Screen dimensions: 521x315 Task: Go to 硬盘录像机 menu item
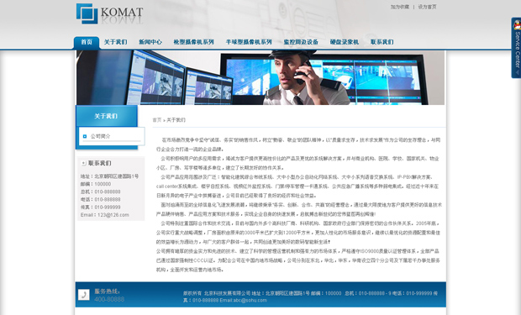(x=345, y=42)
